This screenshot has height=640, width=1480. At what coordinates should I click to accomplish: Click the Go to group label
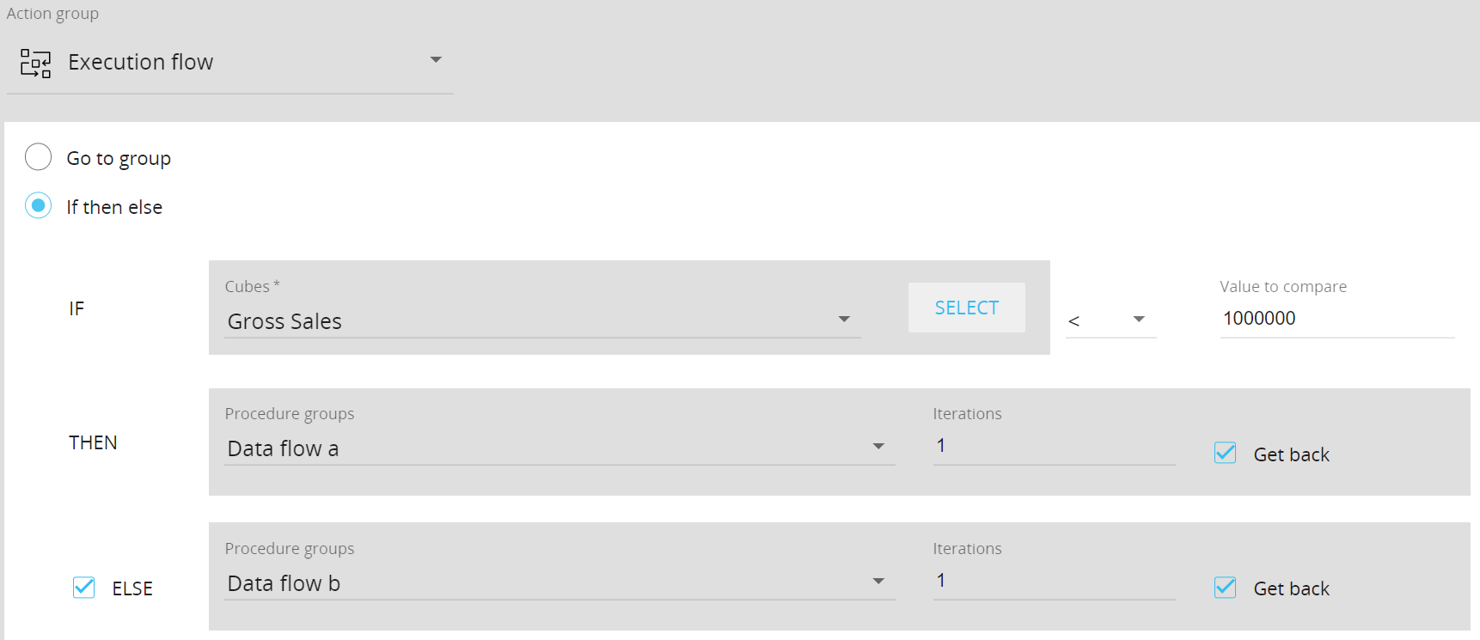click(119, 159)
